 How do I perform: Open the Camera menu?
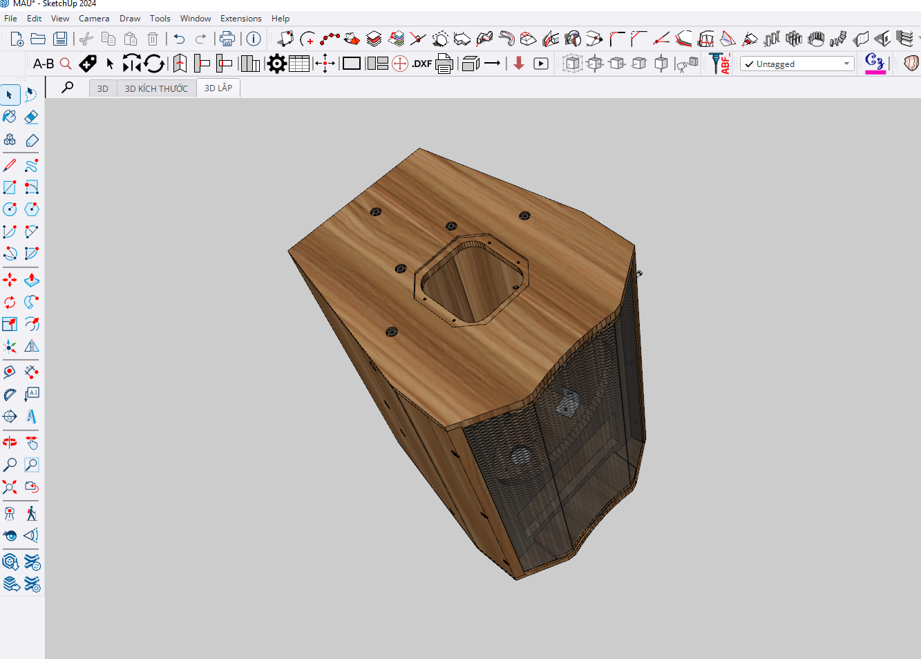pos(94,19)
